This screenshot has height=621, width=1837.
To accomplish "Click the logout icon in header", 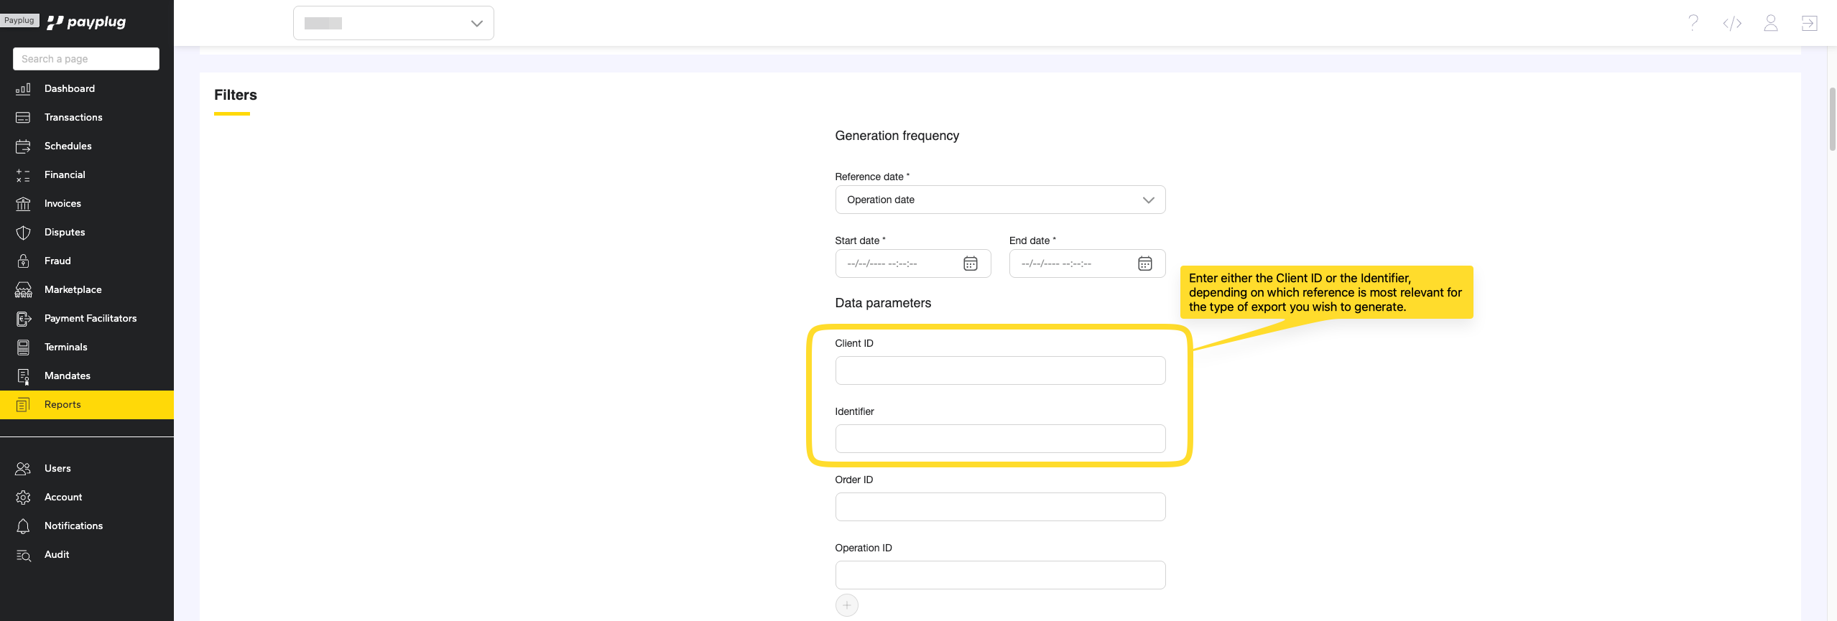I will pyautogui.click(x=1808, y=23).
